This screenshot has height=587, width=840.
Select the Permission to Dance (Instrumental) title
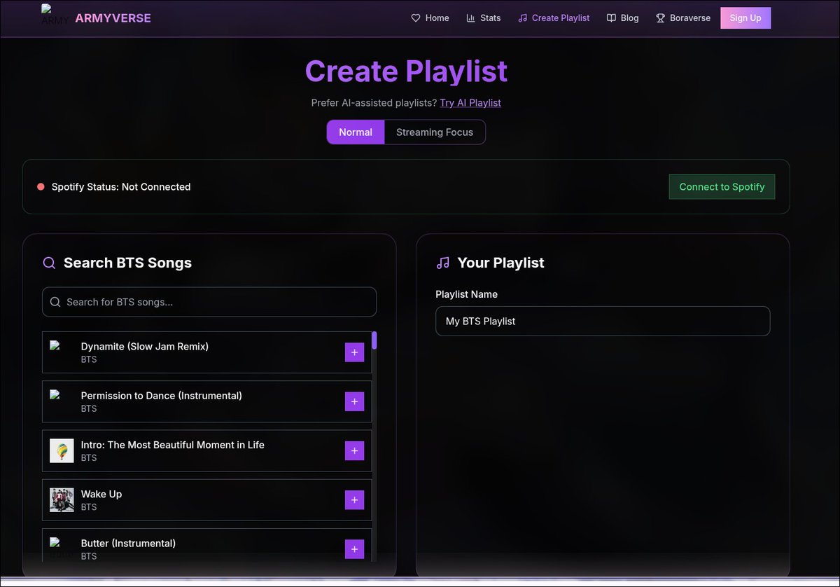pos(162,396)
